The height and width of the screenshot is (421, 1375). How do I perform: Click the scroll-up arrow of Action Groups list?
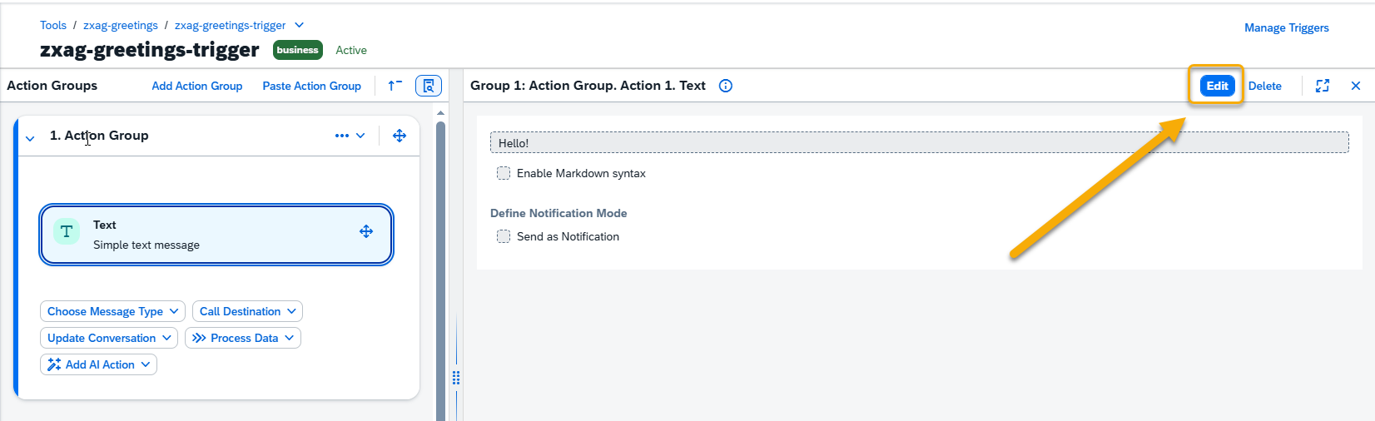click(440, 112)
